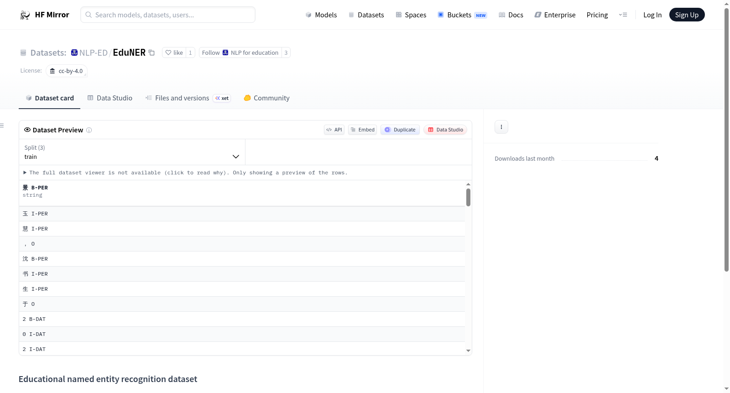Switch to the Data Studio tab
The height and width of the screenshot is (393, 730).
110,98
